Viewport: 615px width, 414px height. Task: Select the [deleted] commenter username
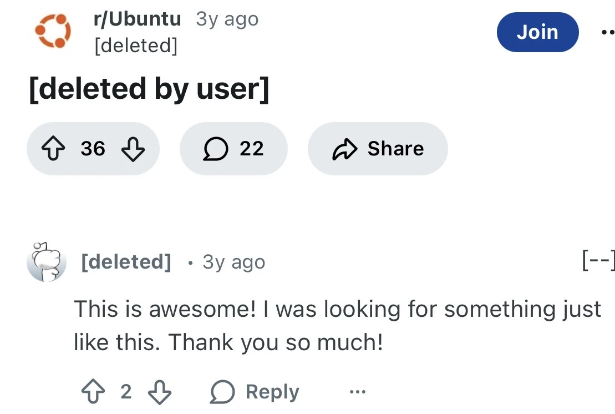point(126,261)
